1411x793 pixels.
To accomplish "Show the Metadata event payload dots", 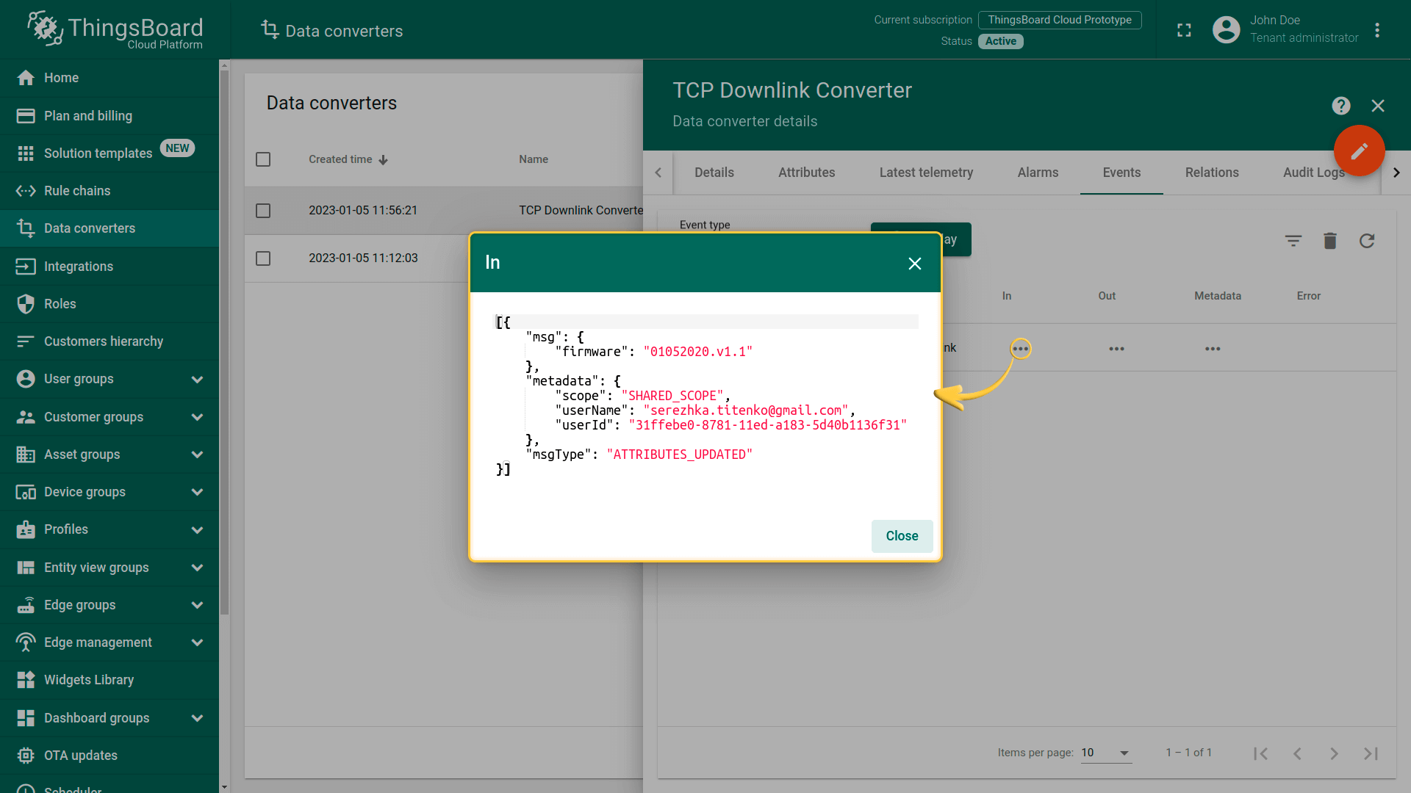I will click(x=1213, y=349).
